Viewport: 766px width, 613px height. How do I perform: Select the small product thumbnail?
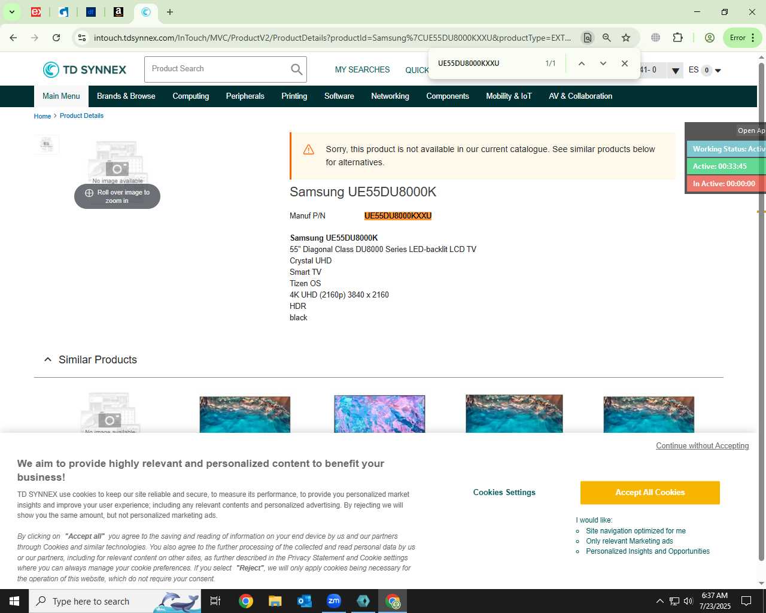(x=47, y=144)
